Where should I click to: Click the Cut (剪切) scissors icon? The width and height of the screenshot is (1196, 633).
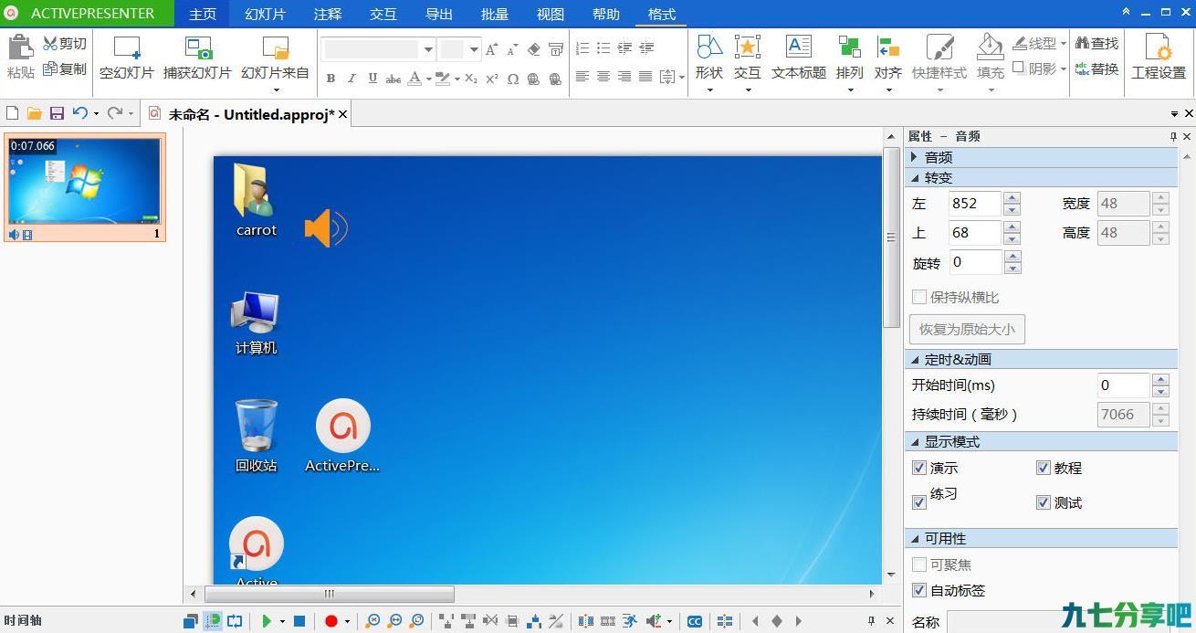point(51,43)
